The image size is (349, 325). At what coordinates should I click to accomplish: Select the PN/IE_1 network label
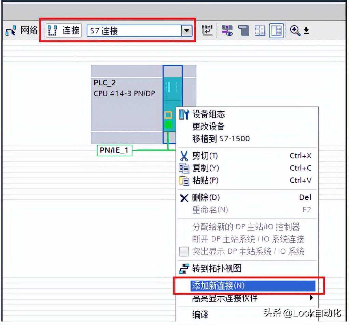(x=114, y=150)
